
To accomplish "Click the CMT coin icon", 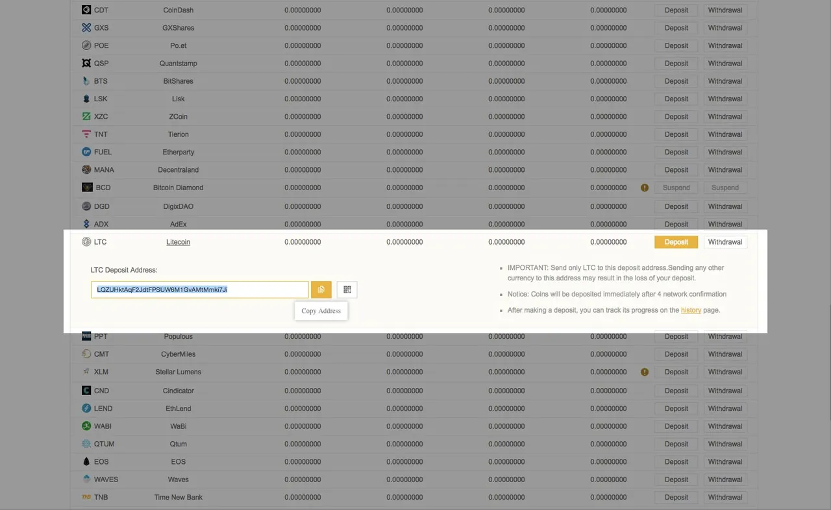I will pyautogui.click(x=86, y=354).
